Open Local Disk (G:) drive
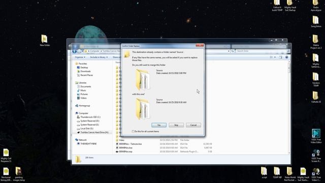The height and width of the screenshot is (183, 325). pyautogui.click(x=87, y=129)
